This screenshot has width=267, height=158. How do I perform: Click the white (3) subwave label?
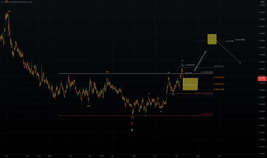point(169,72)
